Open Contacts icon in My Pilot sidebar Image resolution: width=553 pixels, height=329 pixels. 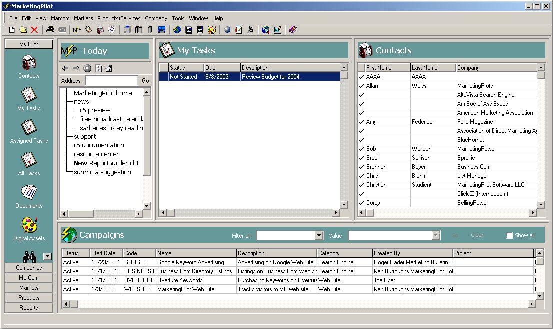29,63
